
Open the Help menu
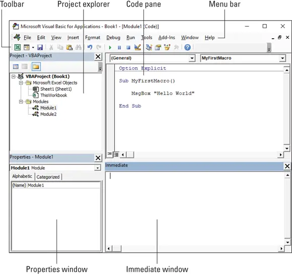point(210,38)
